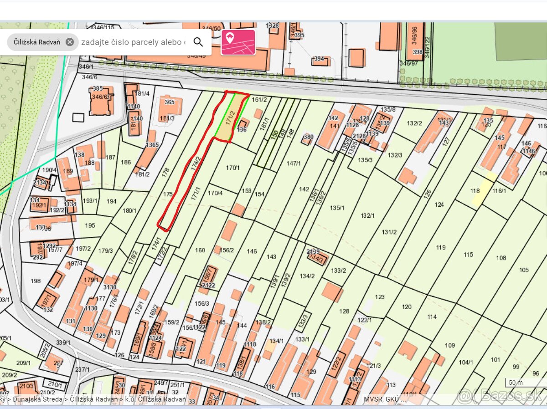Click parcel 170/1 on the map
The image size is (547, 409).
click(x=233, y=168)
